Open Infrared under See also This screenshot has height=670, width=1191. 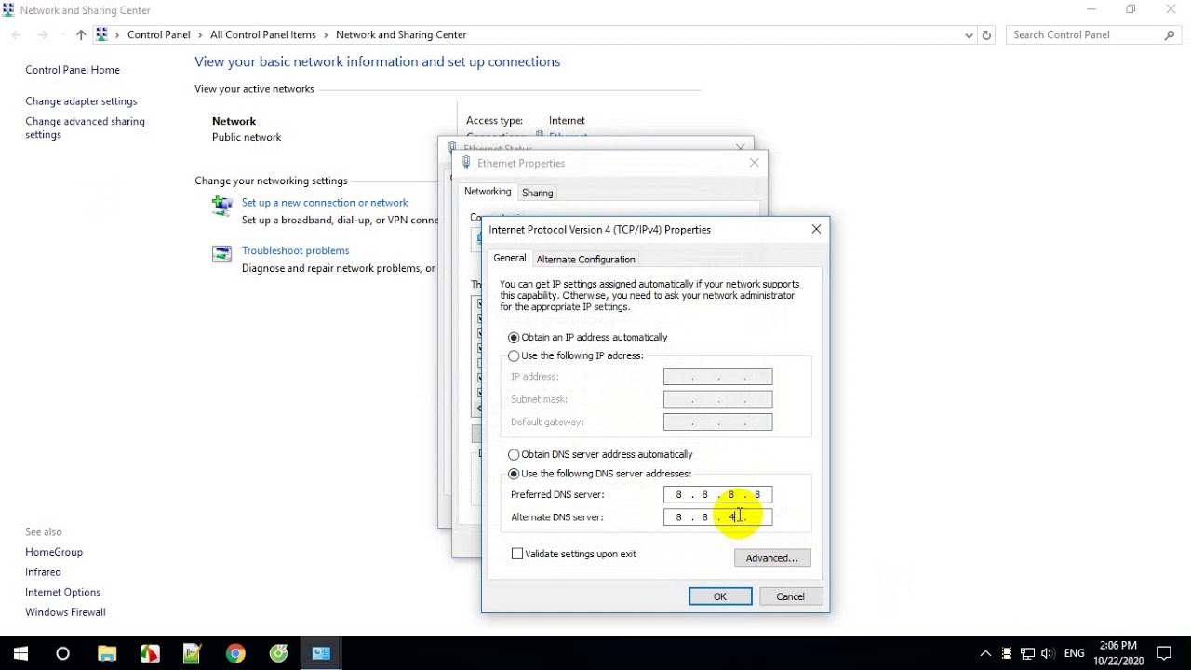(x=43, y=572)
